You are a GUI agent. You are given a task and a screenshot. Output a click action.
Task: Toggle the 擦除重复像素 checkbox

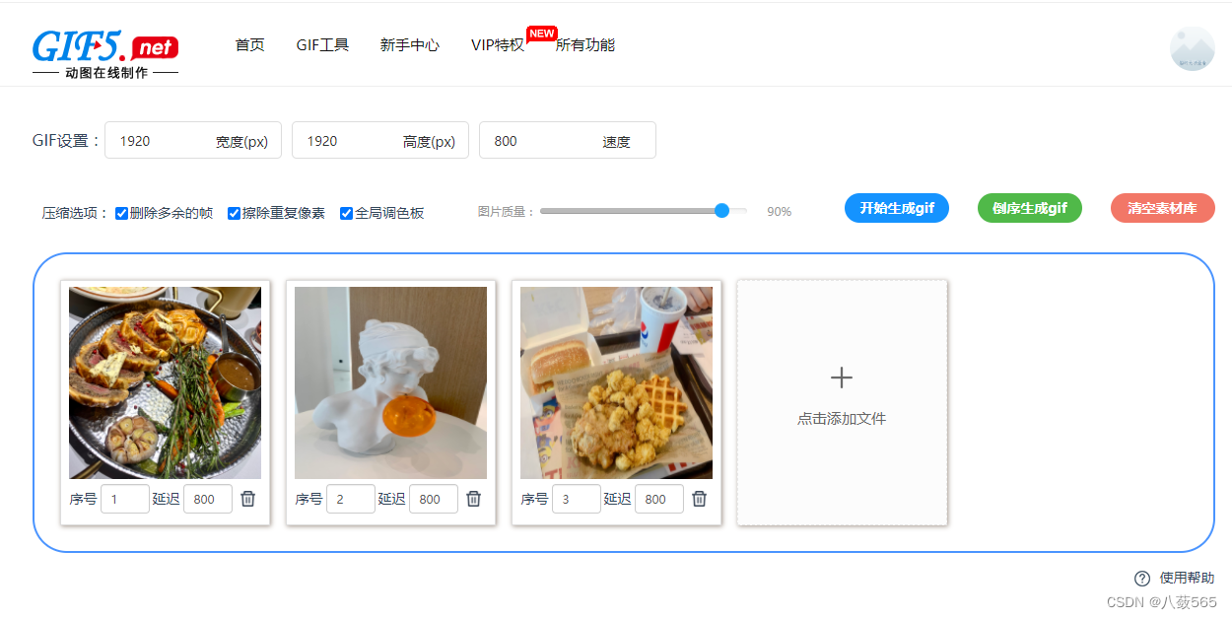coord(235,213)
